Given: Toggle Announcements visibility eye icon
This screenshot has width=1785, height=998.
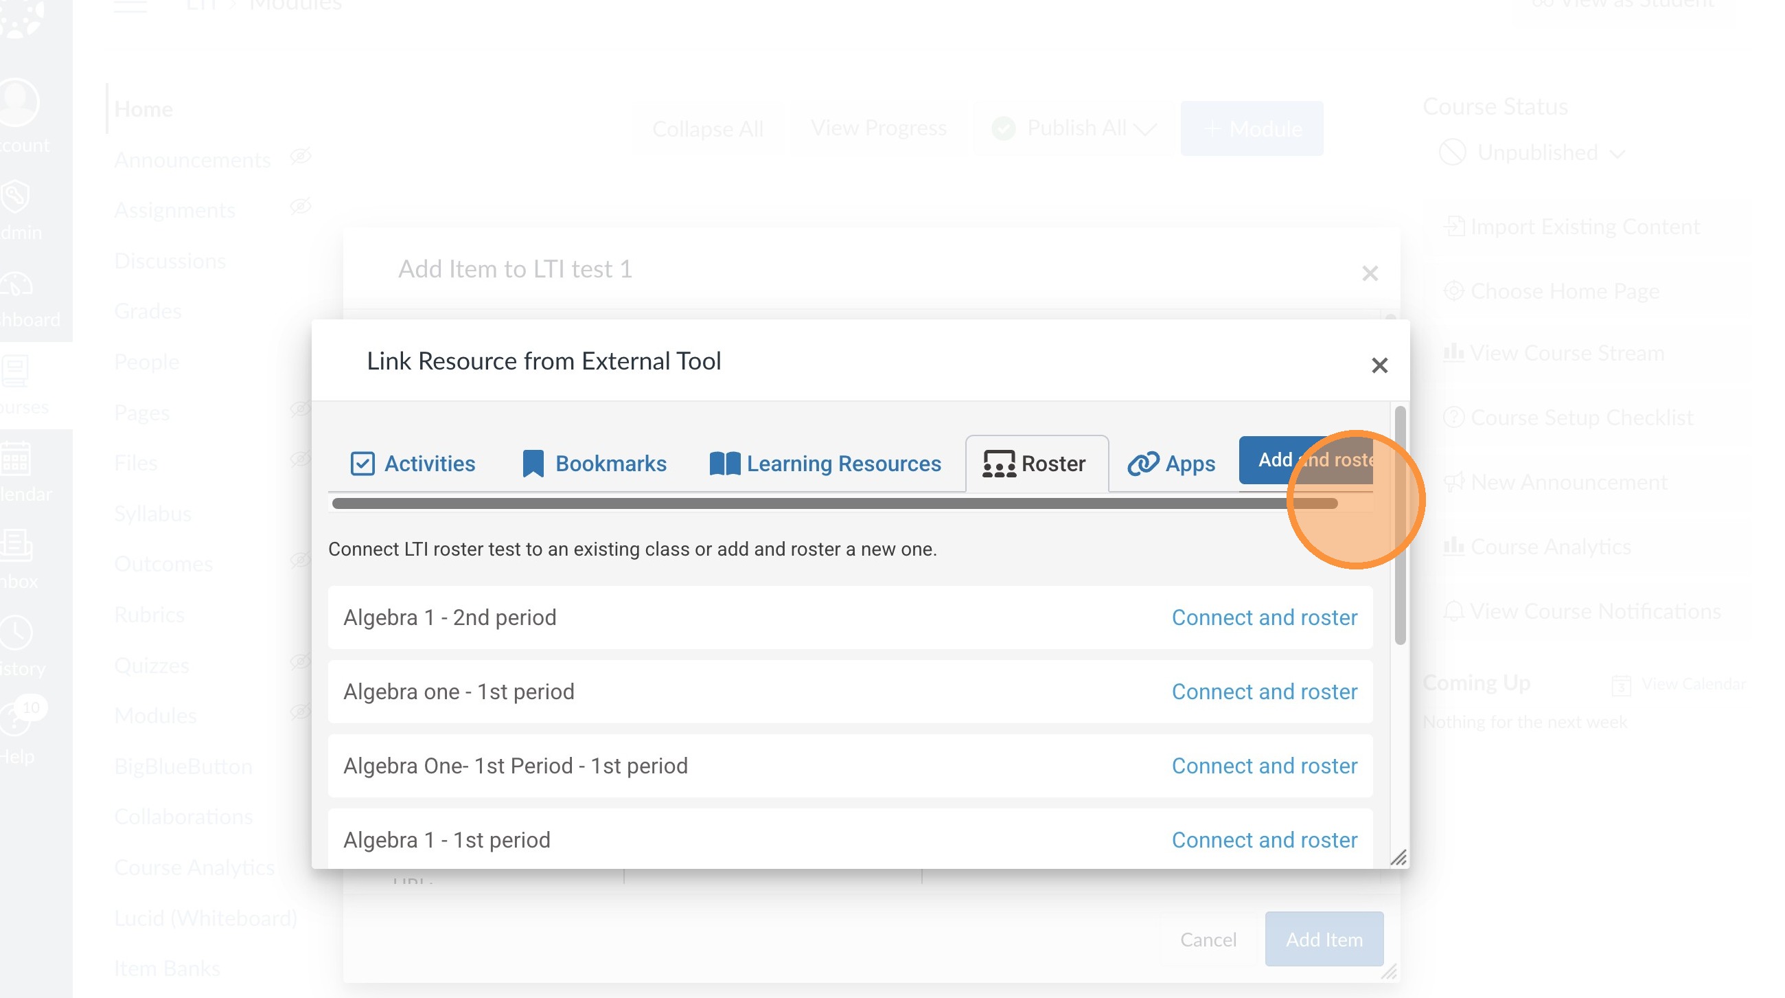Looking at the screenshot, I should pos(300,157).
